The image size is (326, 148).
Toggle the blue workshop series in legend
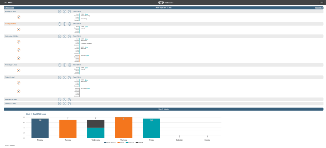pos(109,143)
